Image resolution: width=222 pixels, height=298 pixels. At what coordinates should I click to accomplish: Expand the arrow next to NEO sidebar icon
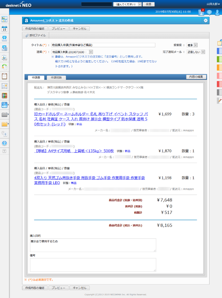pyautogui.click(x=8, y=105)
